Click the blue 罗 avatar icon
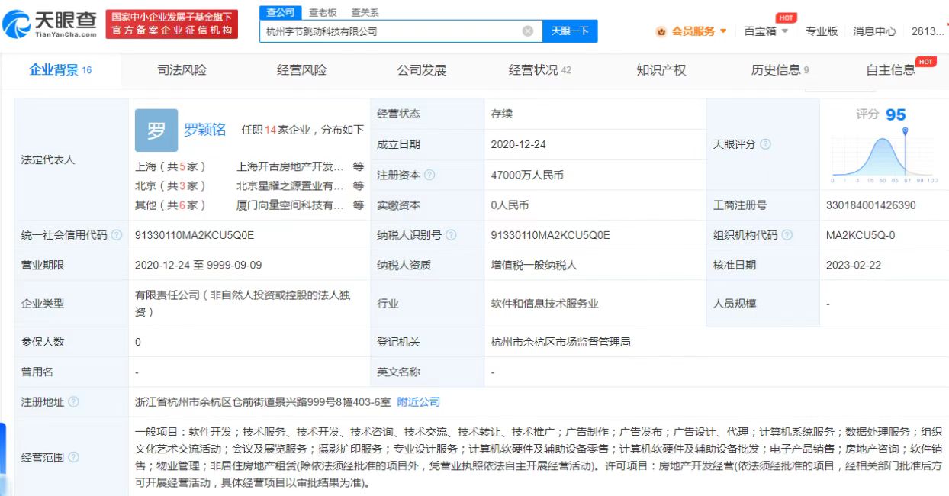Viewport: 949px width, 496px height. [156, 130]
